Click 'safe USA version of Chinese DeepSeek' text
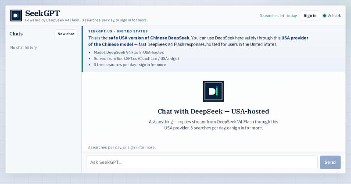This screenshot has height=184, width=351. pos(149,38)
